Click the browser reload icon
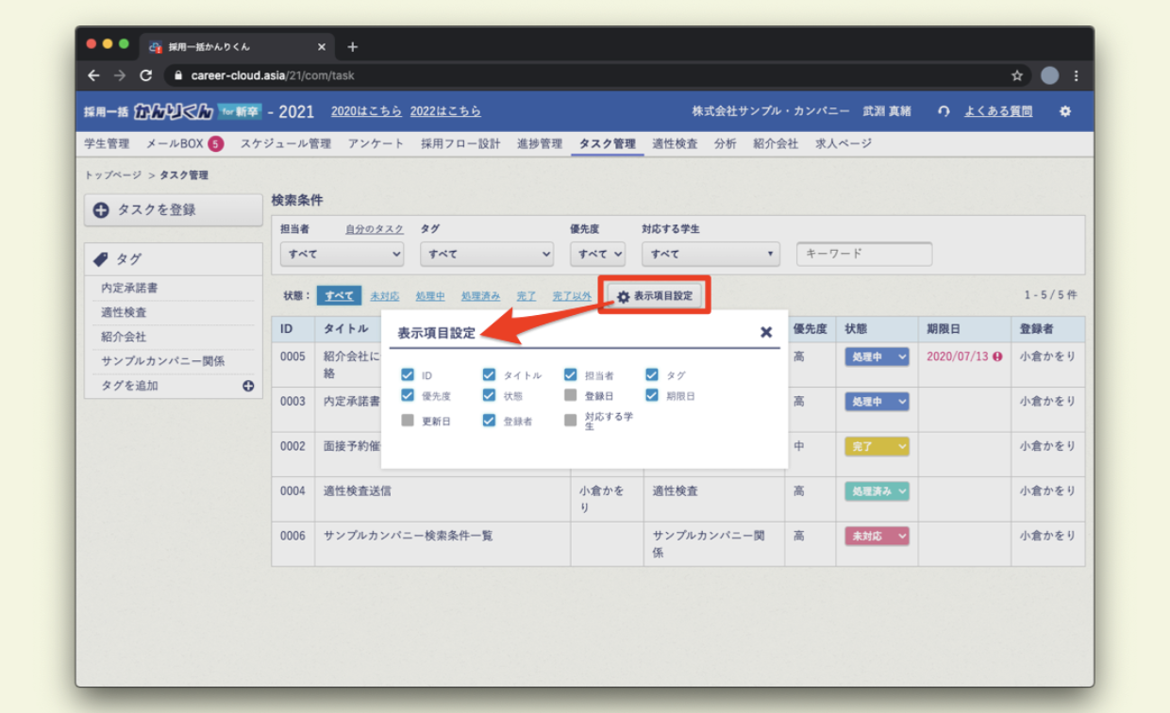This screenshot has height=713, width=1170. [x=146, y=75]
